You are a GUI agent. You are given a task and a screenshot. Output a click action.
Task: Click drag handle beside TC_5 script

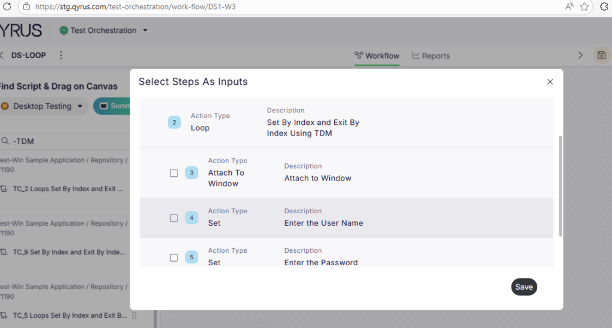(x=134, y=315)
